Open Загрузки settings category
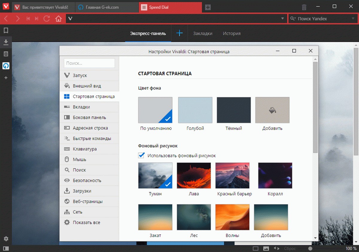 (89, 191)
